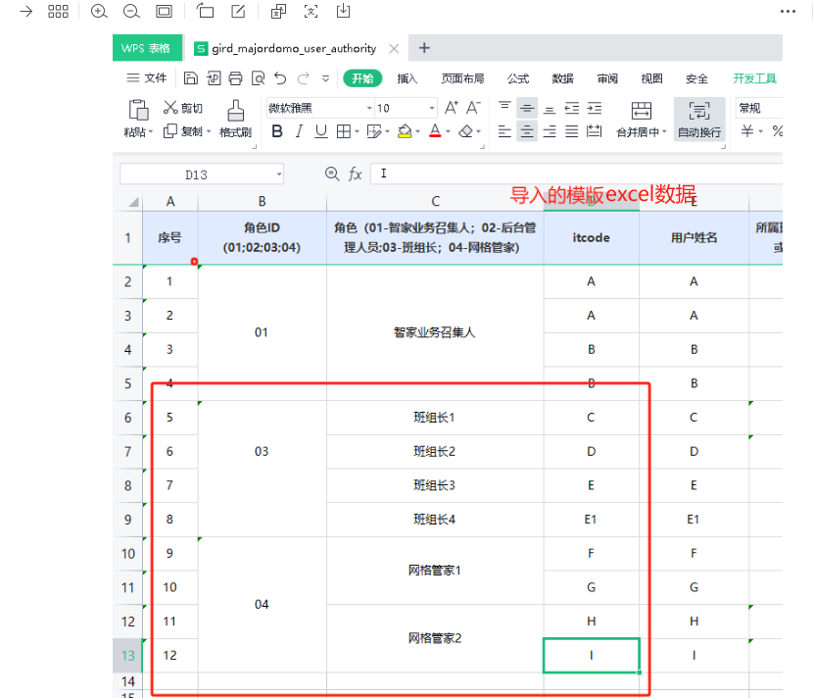The height and width of the screenshot is (698, 814).
Task: Toggle wrap text (自动换行)
Action: click(699, 119)
